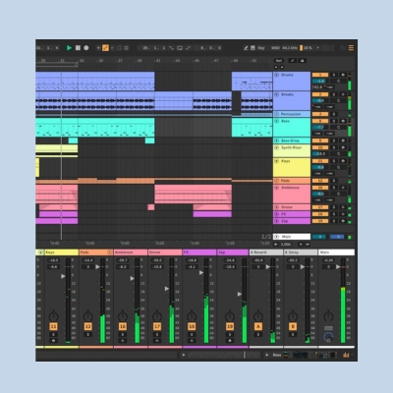This screenshot has height=393, width=393.
Task: Toggle Breaks track activator numbered 2
Action: coord(320,94)
